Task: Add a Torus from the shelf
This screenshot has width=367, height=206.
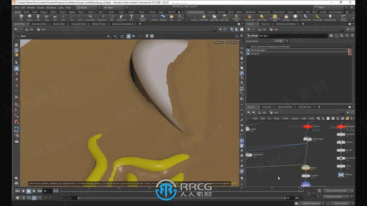Action: 46,18
